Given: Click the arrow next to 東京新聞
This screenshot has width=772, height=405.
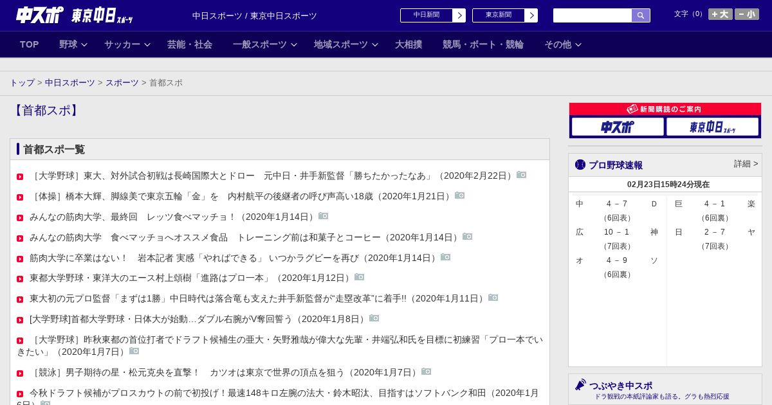Looking at the screenshot, I should 531,15.
